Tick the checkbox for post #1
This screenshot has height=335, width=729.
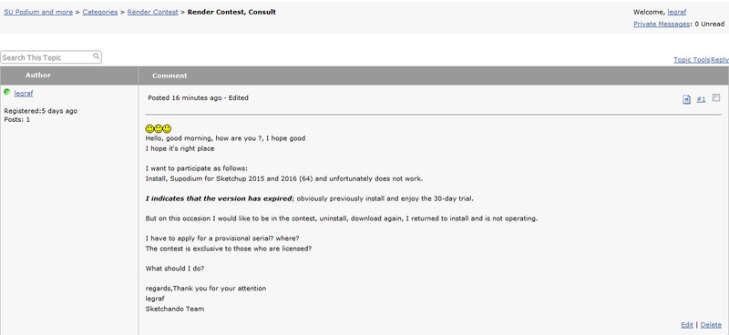716,97
